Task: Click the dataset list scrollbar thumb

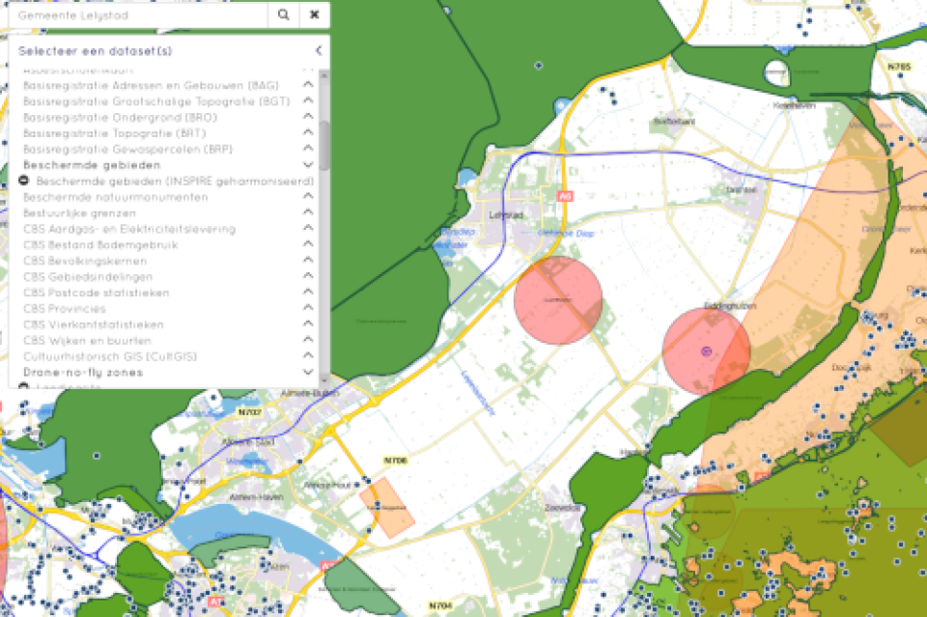Action: pyautogui.click(x=324, y=145)
